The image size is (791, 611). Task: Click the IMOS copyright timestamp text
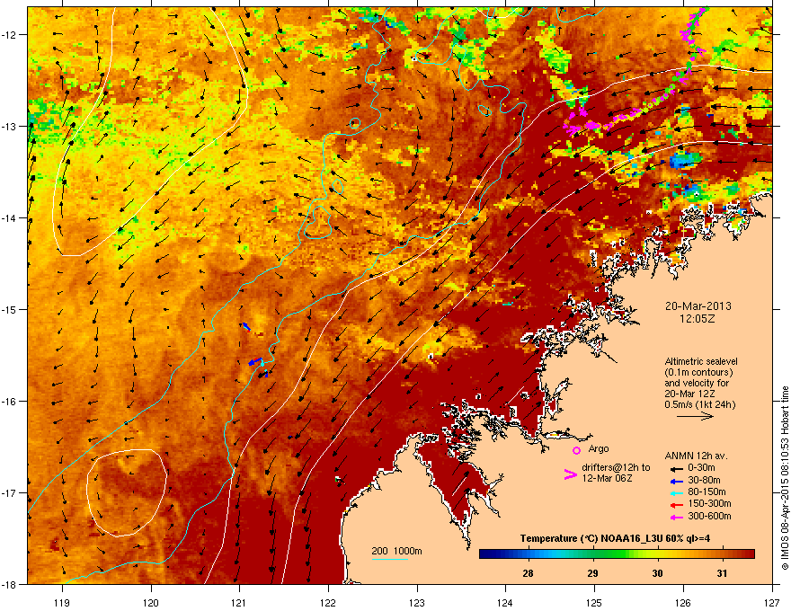pos(785,478)
